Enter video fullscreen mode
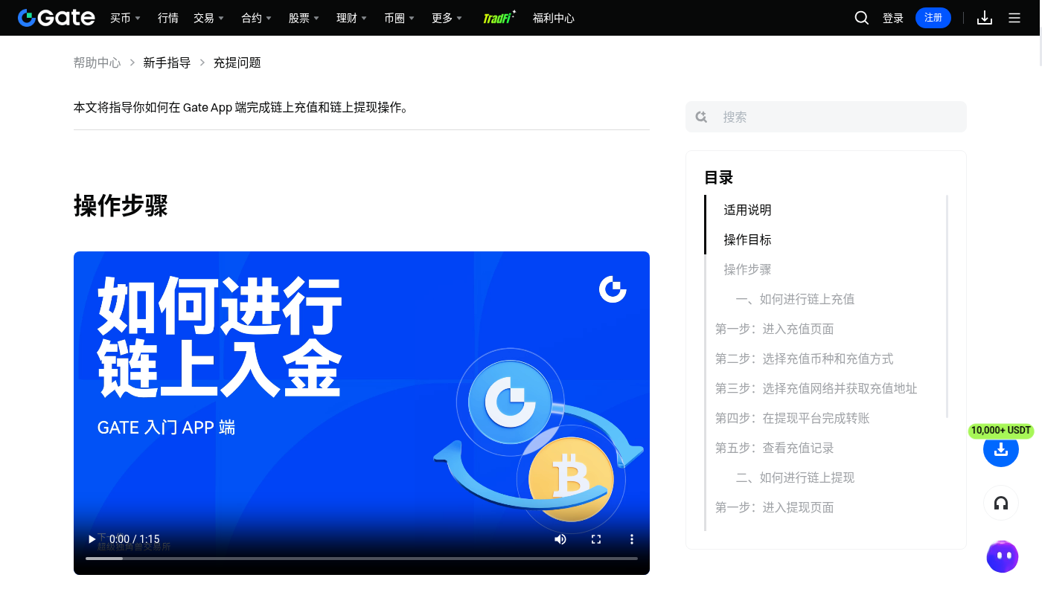This screenshot has height=595, width=1042. [596, 539]
